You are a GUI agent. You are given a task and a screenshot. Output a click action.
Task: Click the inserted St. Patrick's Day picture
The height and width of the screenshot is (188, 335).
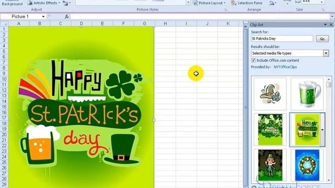point(81,107)
